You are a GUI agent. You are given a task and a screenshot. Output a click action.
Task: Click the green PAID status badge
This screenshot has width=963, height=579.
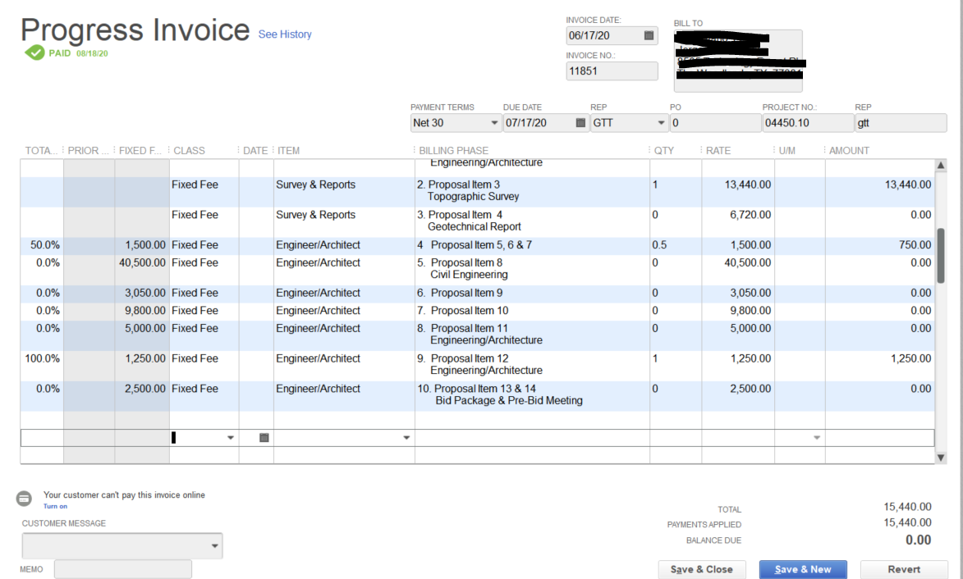(34, 51)
